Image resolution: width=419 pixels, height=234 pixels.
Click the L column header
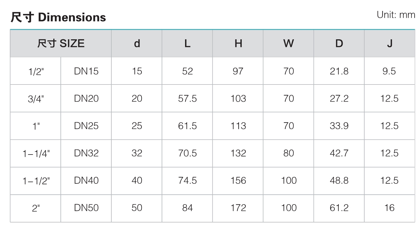(x=187, y=43)
